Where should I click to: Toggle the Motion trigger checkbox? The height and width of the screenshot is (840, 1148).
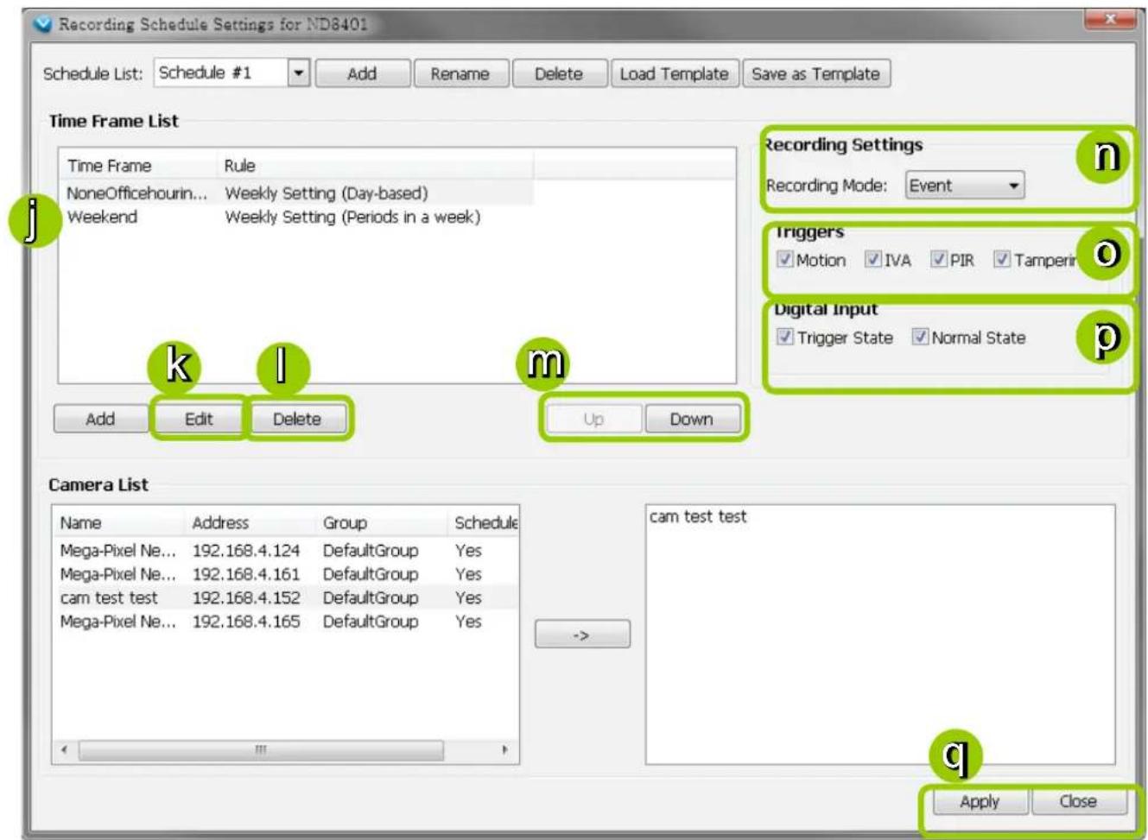(785, 259)
